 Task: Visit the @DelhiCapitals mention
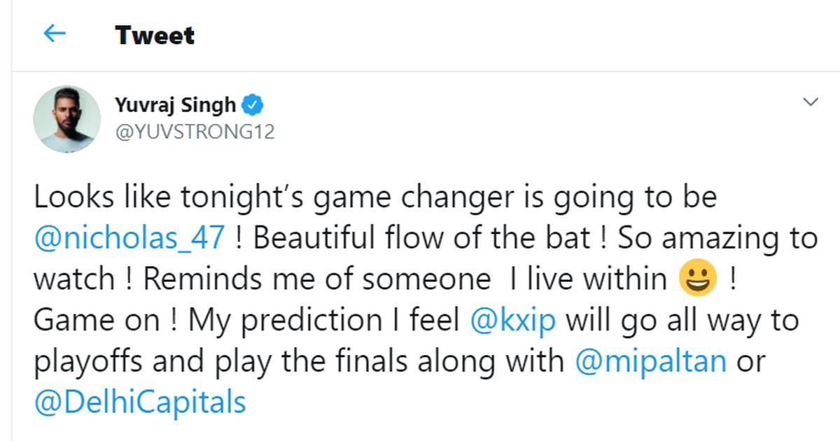[139, 402]
